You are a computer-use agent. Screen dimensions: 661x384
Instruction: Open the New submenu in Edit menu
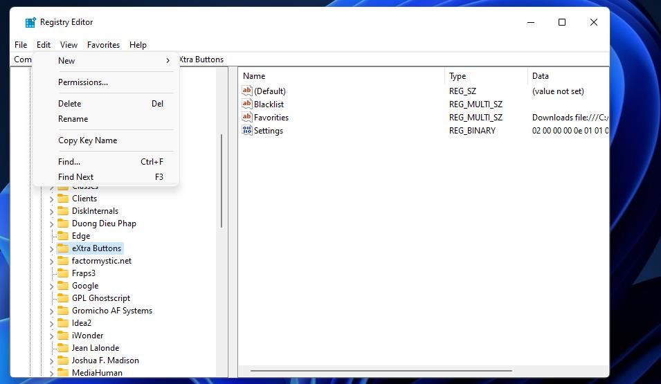click(106, 61)
